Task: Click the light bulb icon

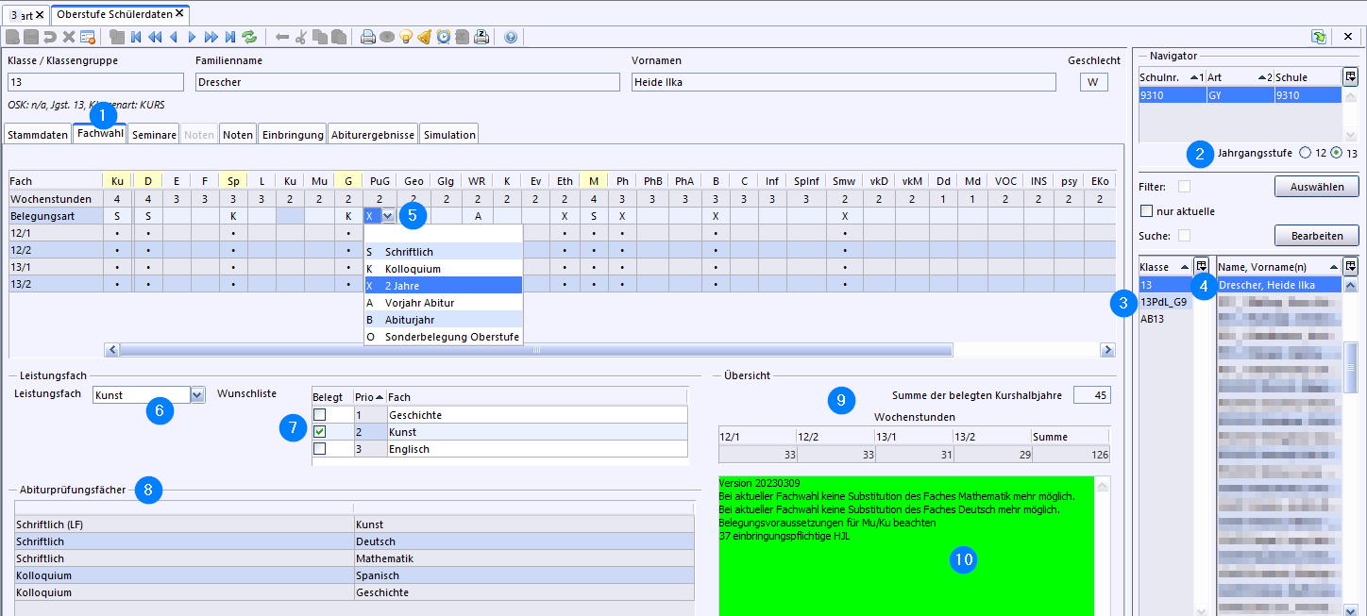Action: click(x=406, y=37)
